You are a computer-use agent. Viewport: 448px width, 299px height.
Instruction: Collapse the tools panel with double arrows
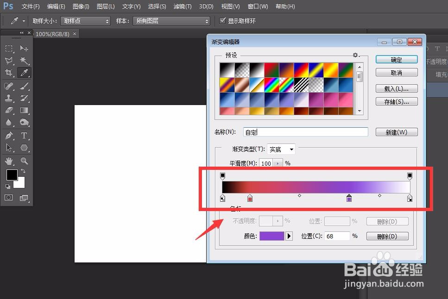[21, 33]
